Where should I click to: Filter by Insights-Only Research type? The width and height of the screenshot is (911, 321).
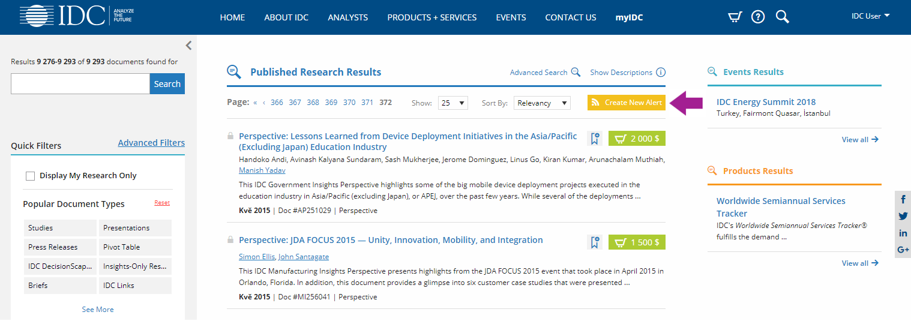pos(135,266)
